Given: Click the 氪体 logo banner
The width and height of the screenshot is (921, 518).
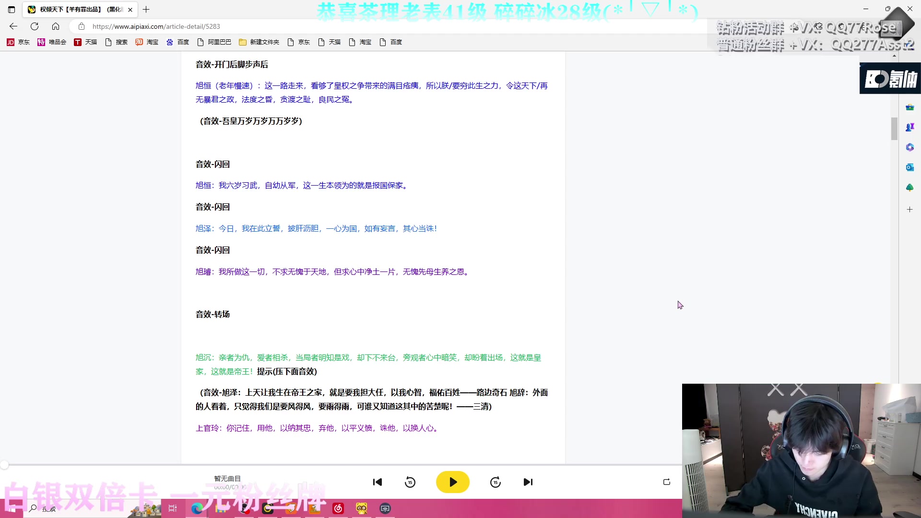Looking at the screenshot, I should (x=890, y=79).
